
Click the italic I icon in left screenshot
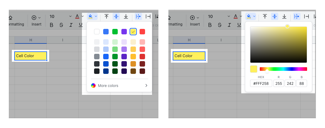click(71, 25)
